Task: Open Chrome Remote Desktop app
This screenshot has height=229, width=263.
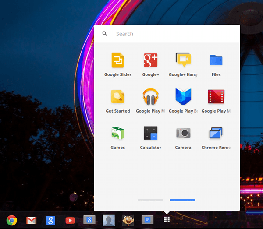Action: (x=216, y=133)
